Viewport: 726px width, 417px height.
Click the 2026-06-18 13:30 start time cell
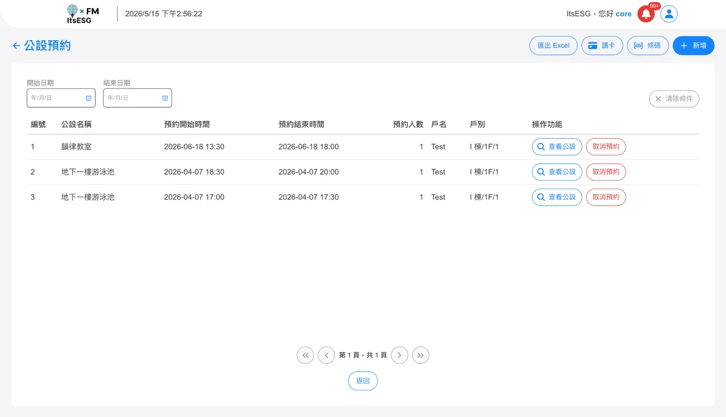[x=194, y=147]
